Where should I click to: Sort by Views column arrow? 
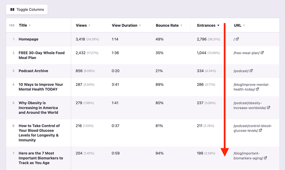(x=90, y=25)
